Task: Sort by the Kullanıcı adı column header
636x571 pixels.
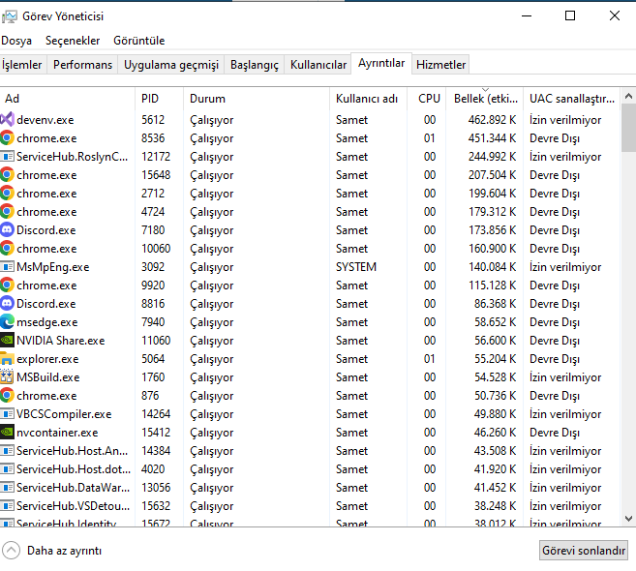Action: (368, 99)
